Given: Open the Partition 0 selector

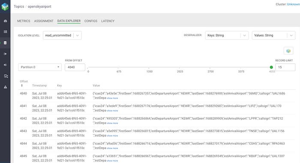Looking at the screenshot, I should (40, 67).
